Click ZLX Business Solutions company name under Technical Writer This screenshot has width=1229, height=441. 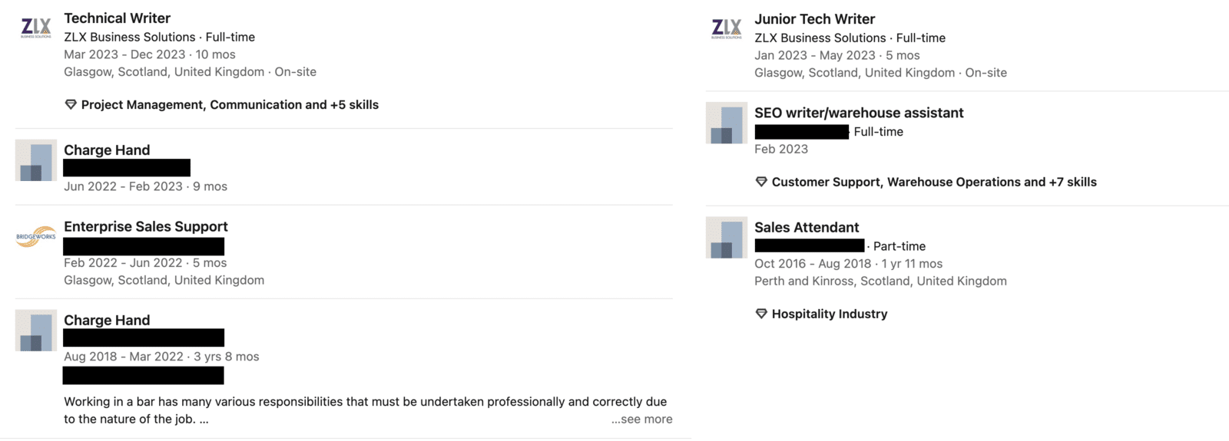130,37
